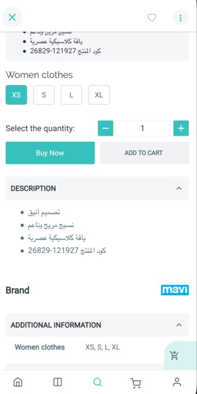
Task: Click the Buy Now button
Action: 50,153
